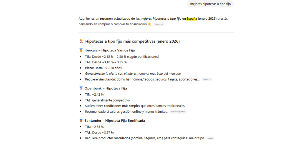Click bold text 'resumen actualizado de las'
The width and height of the screenshot is (288, 145).
(120, 19)
